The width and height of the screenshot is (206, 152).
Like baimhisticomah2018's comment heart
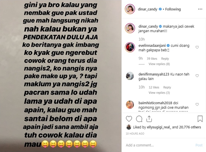tap(197, 104)
